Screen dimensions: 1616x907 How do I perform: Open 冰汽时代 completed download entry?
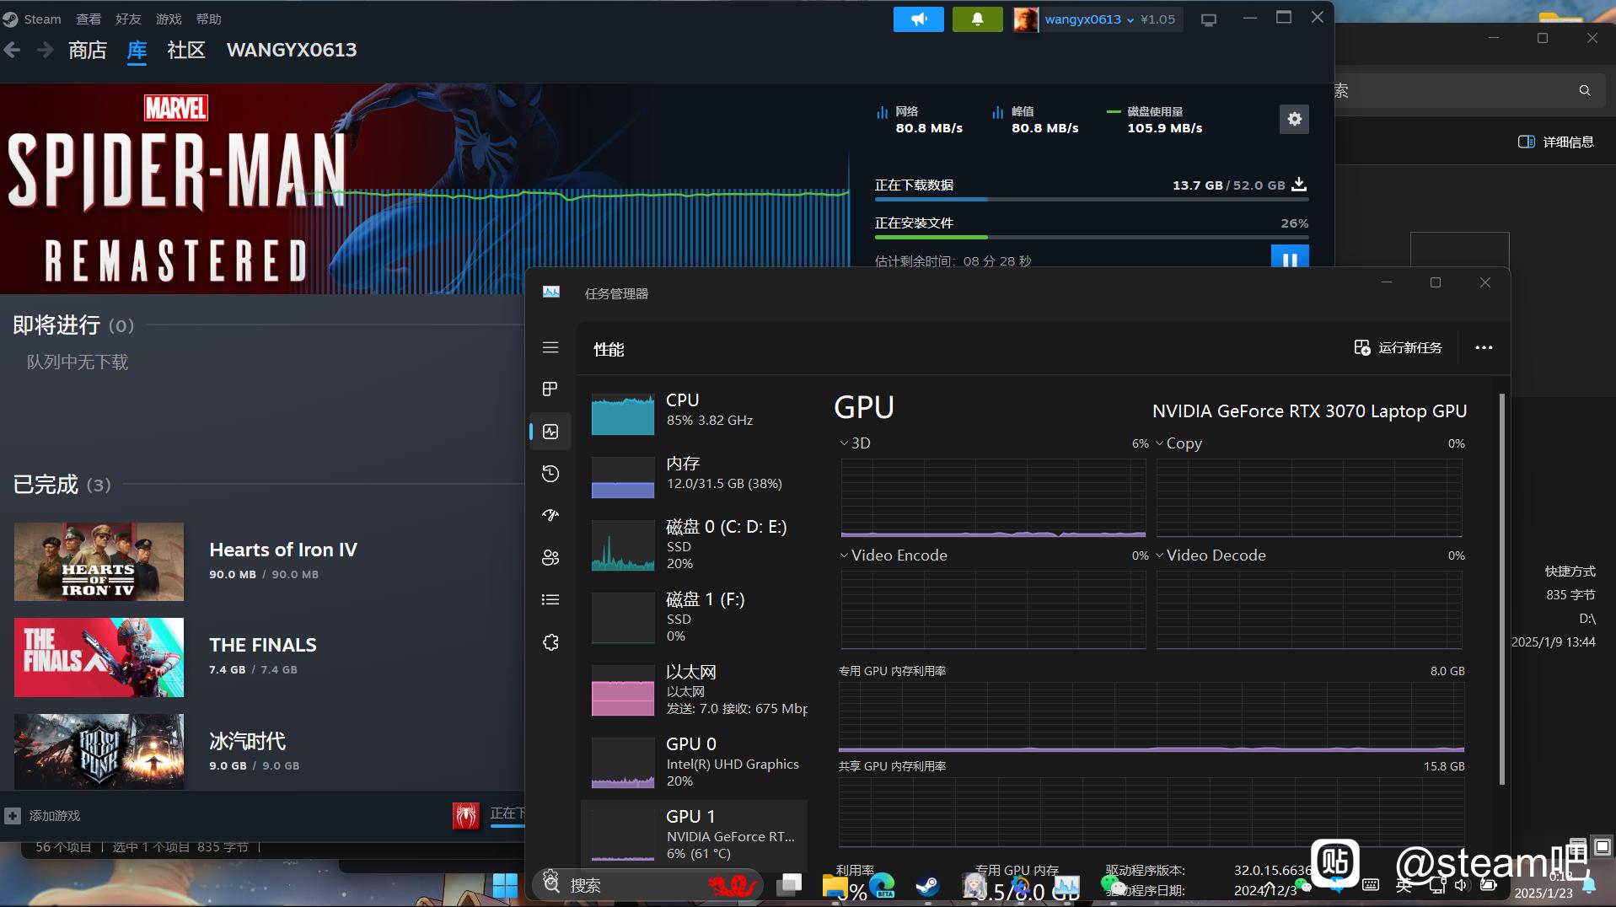coord(247,741)
